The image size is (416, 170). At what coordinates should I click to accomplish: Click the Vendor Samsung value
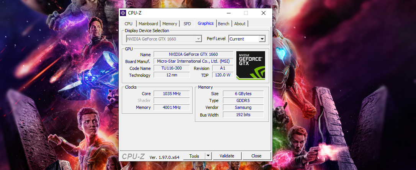coord(243,107)
